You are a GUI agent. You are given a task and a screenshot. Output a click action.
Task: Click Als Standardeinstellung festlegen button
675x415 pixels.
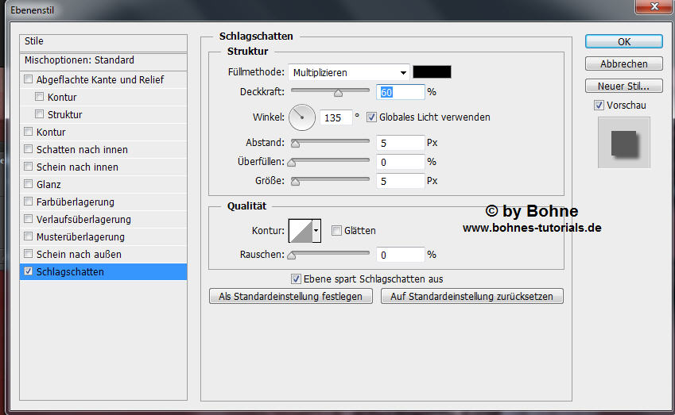(x=290, y=296)
